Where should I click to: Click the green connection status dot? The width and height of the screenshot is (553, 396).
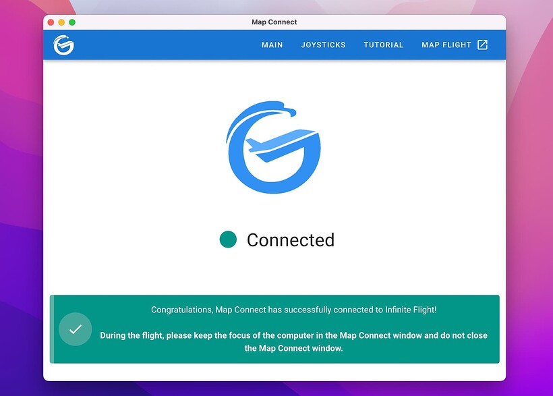coord(228,239)
